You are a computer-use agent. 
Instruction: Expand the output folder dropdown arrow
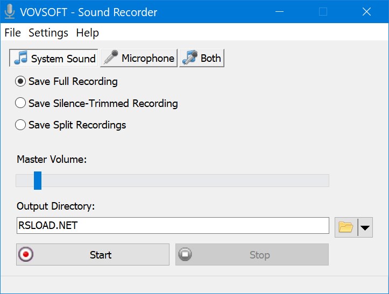[x=365, y=227]
